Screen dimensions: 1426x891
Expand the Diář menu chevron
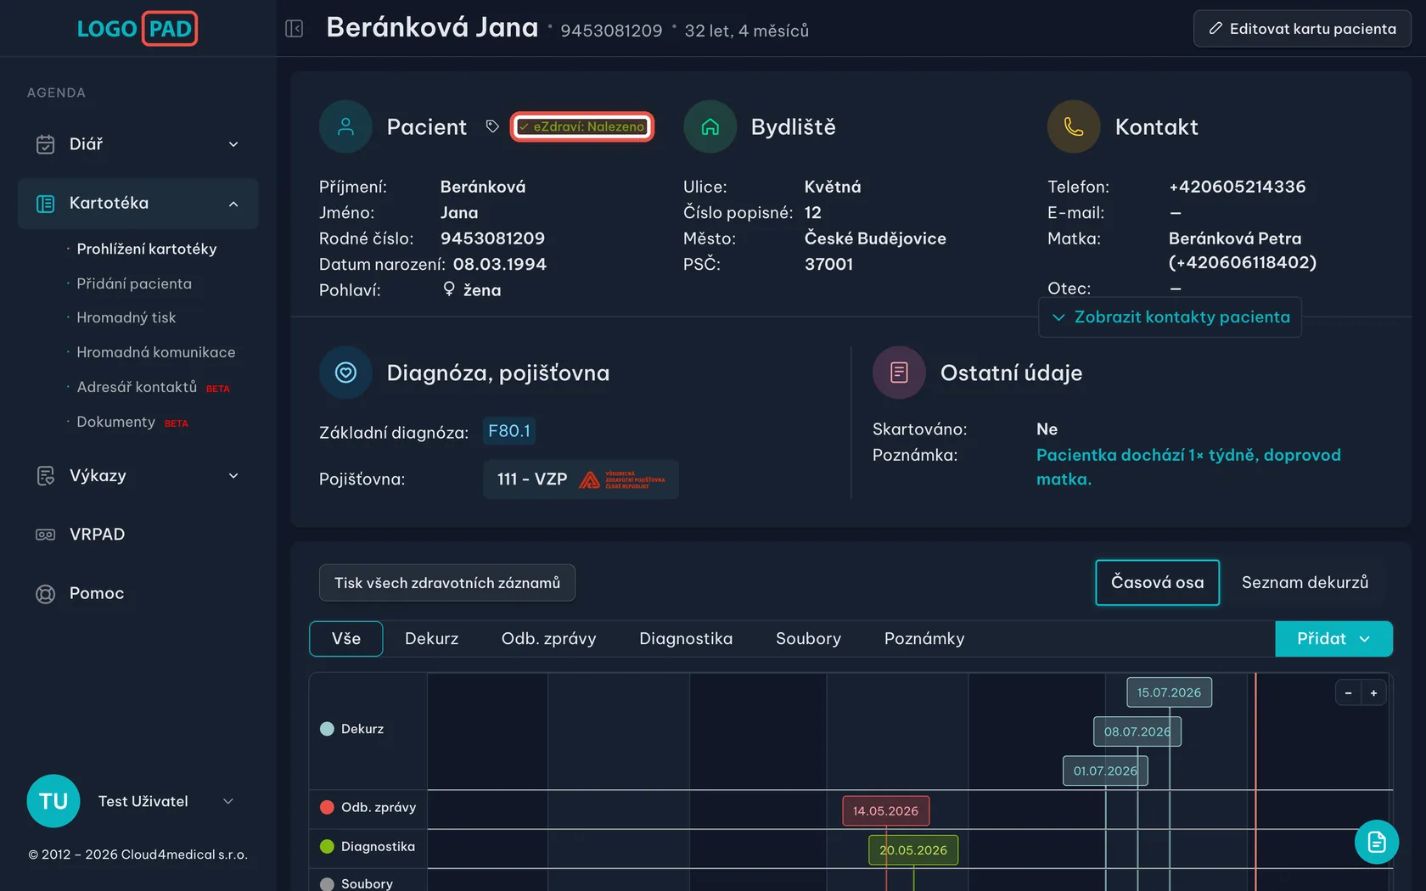pyautogui.click(x=233, y=144)
